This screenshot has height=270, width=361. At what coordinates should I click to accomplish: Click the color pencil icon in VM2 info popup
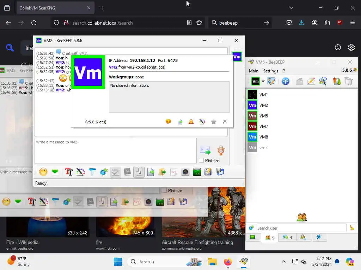[202, 122]
